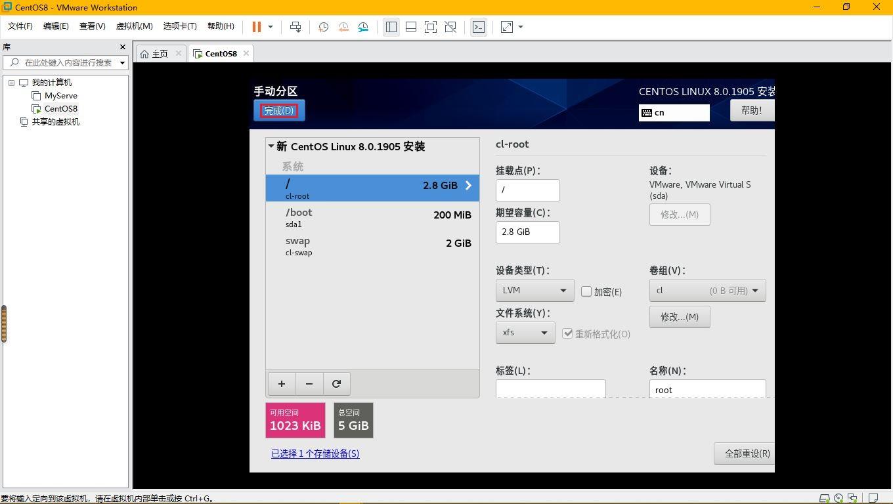Viewport: 893px width, 504px height.
Task: Revert the virtual machine to previous snapshot
Action: (343, 27)
